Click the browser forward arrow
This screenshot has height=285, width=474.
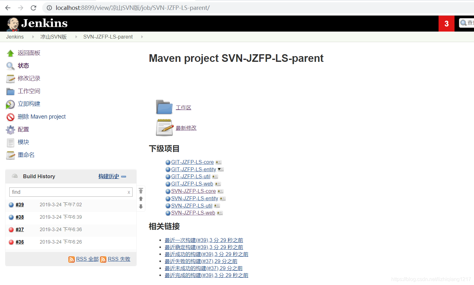20,8
